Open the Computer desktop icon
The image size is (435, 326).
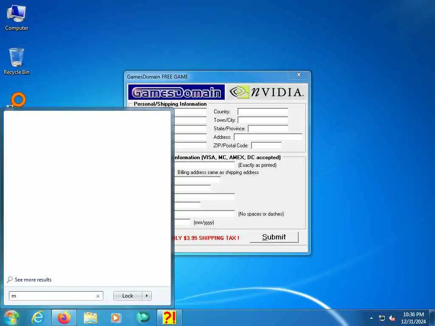[x=17, y=18]
